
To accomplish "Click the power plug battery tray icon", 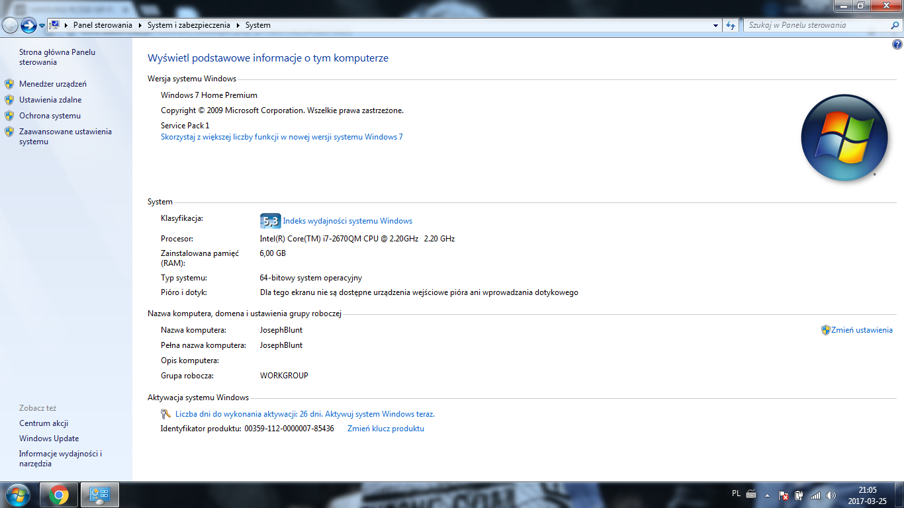I will coord(799,495).
